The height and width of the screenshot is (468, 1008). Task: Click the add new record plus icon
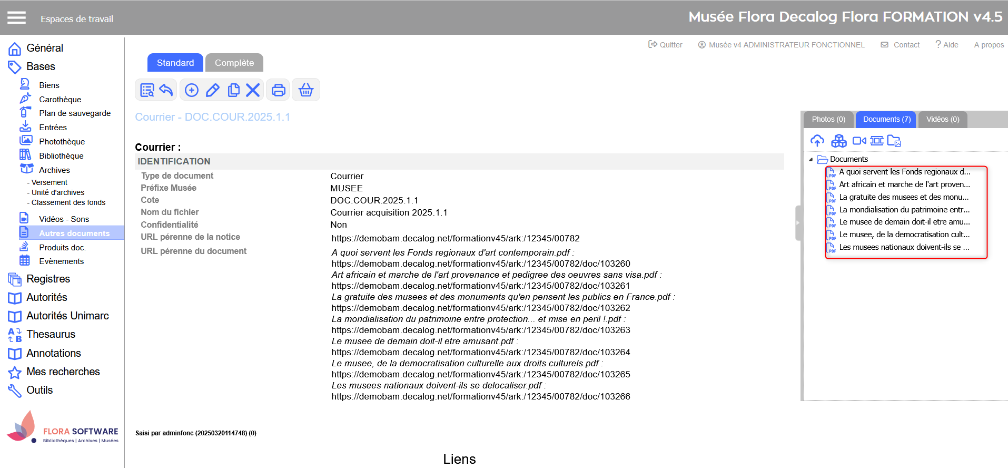pyautogui.click(x=192, y=90)
